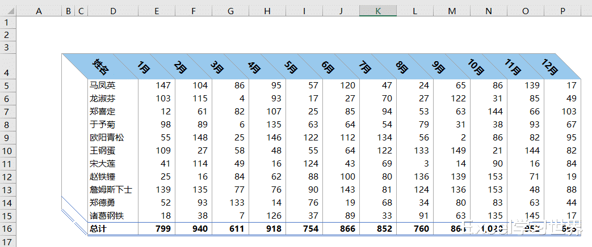The width and height of the screenshot is (592, 247).
Task: Select the cell containing 马凤英
Action: [114, 86]
